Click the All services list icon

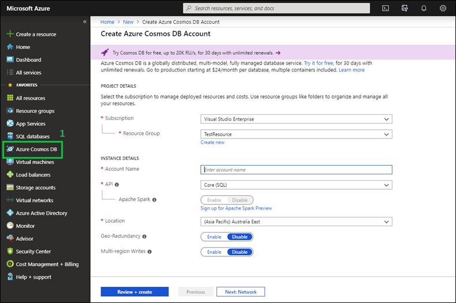[x=10, y=72]
